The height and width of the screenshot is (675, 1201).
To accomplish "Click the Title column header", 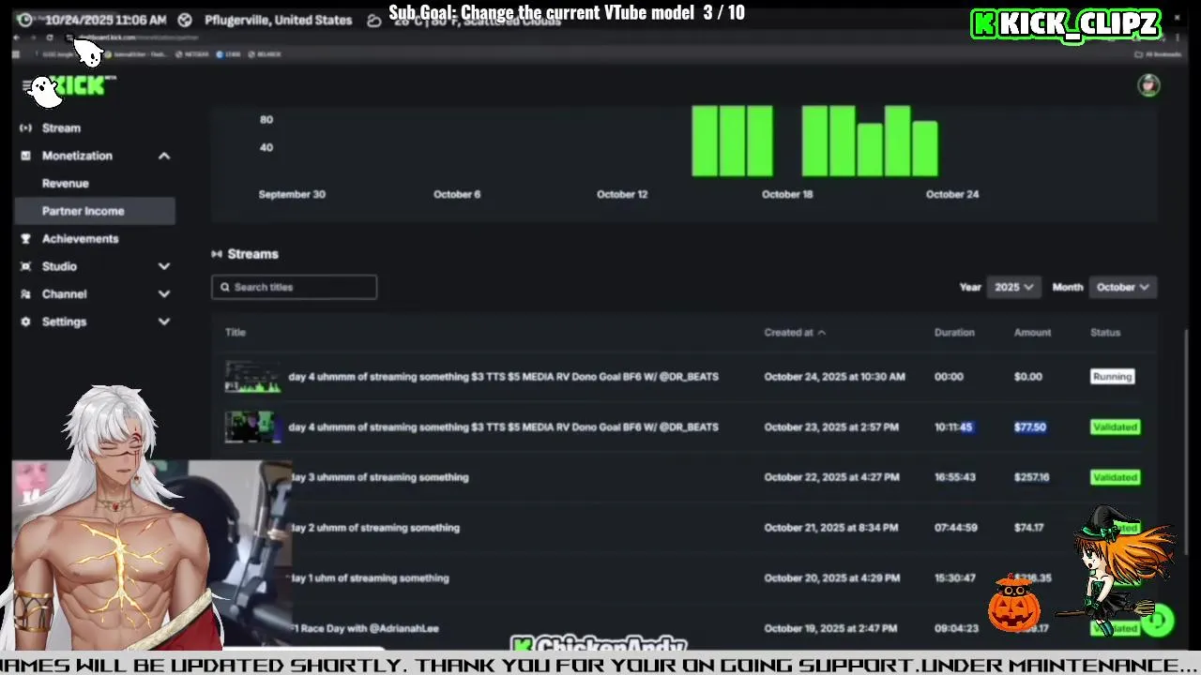I will 236,333.
